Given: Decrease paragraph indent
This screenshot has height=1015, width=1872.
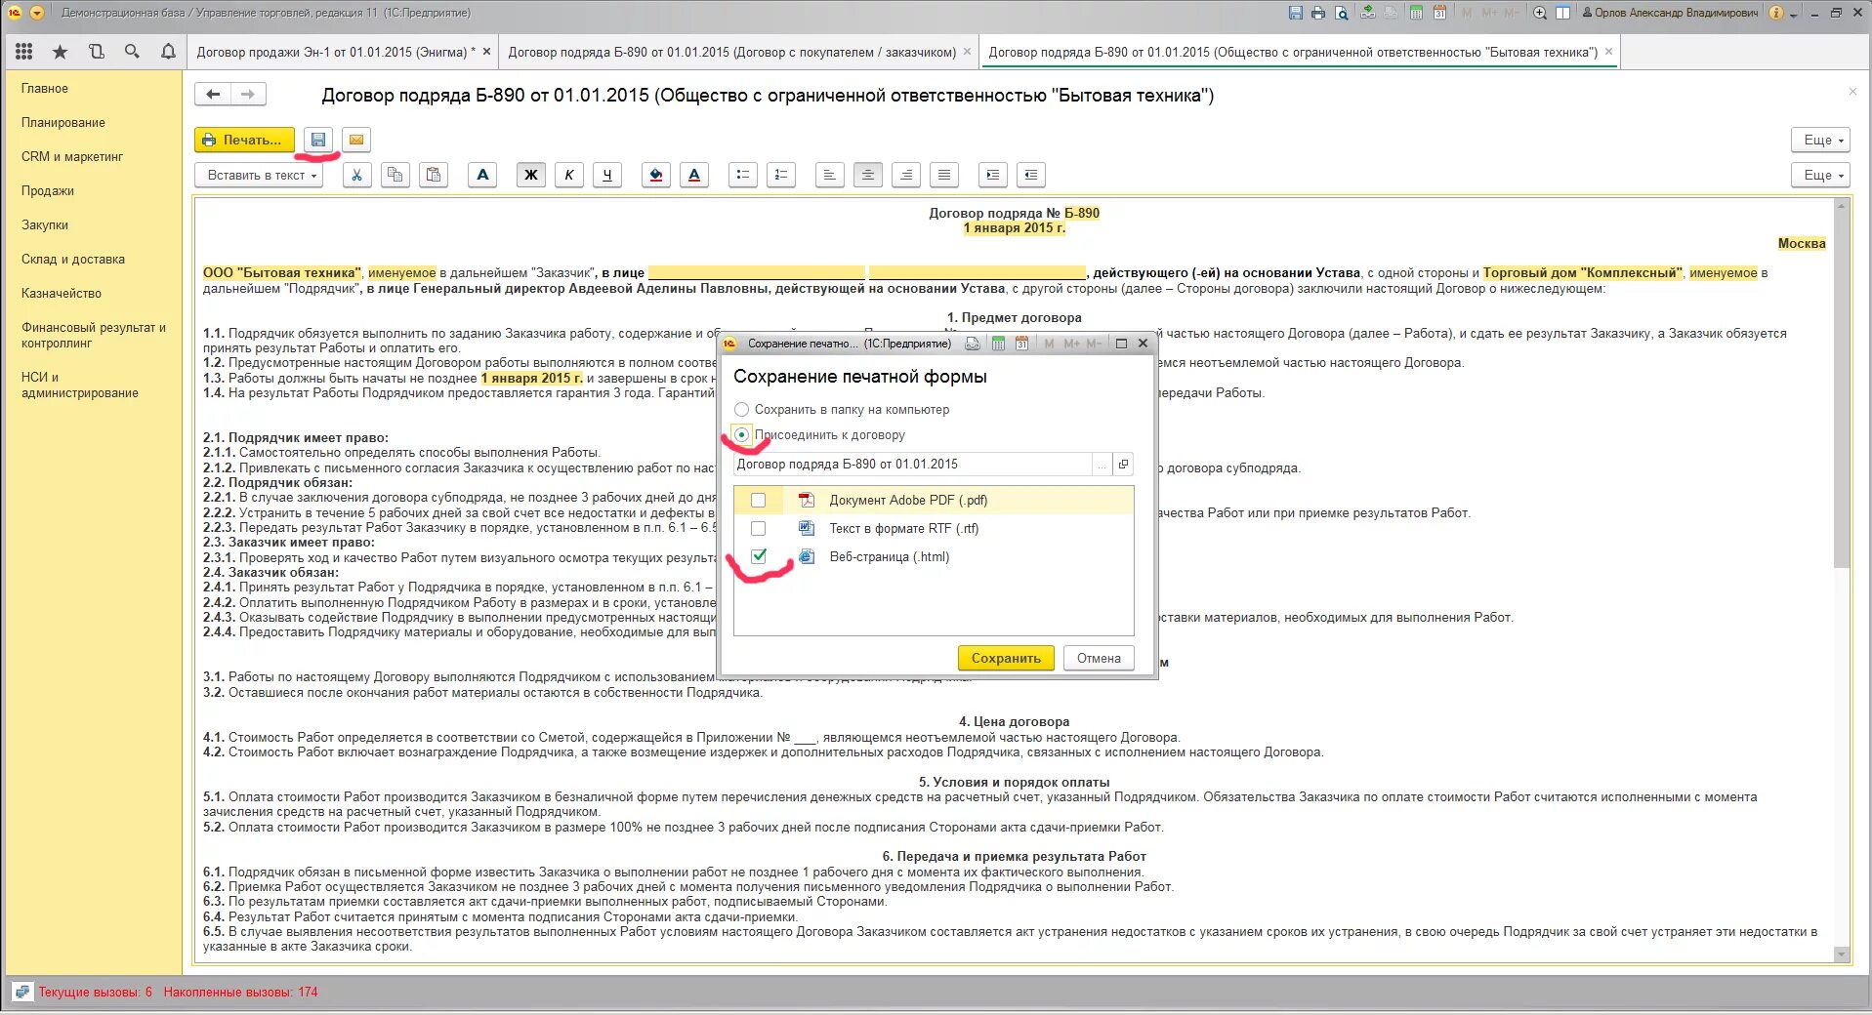Looking at the screenshot, I should click(x=1031, y=175).
